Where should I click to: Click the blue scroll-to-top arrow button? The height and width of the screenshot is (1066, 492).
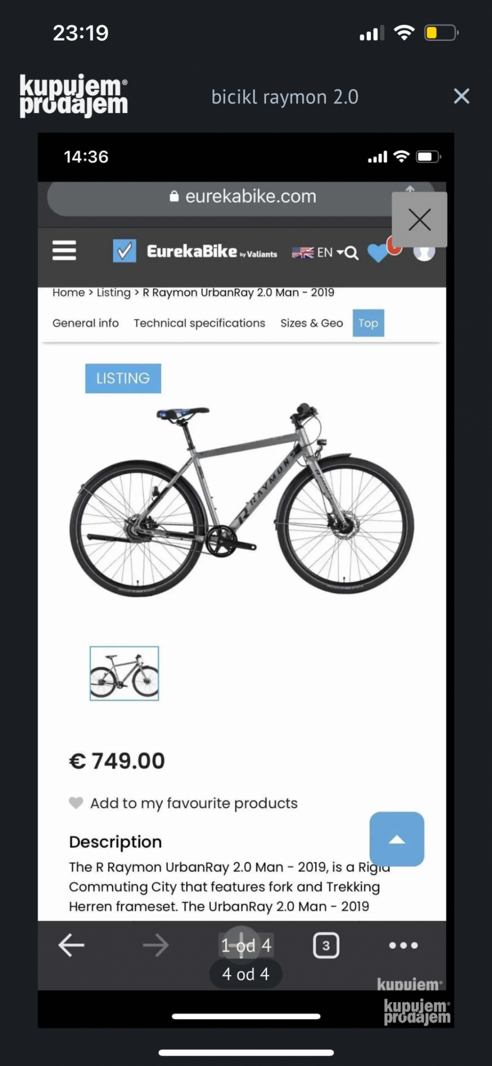[397, 839]
